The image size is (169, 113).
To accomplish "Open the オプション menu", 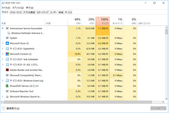I will (x=18, y=8).
